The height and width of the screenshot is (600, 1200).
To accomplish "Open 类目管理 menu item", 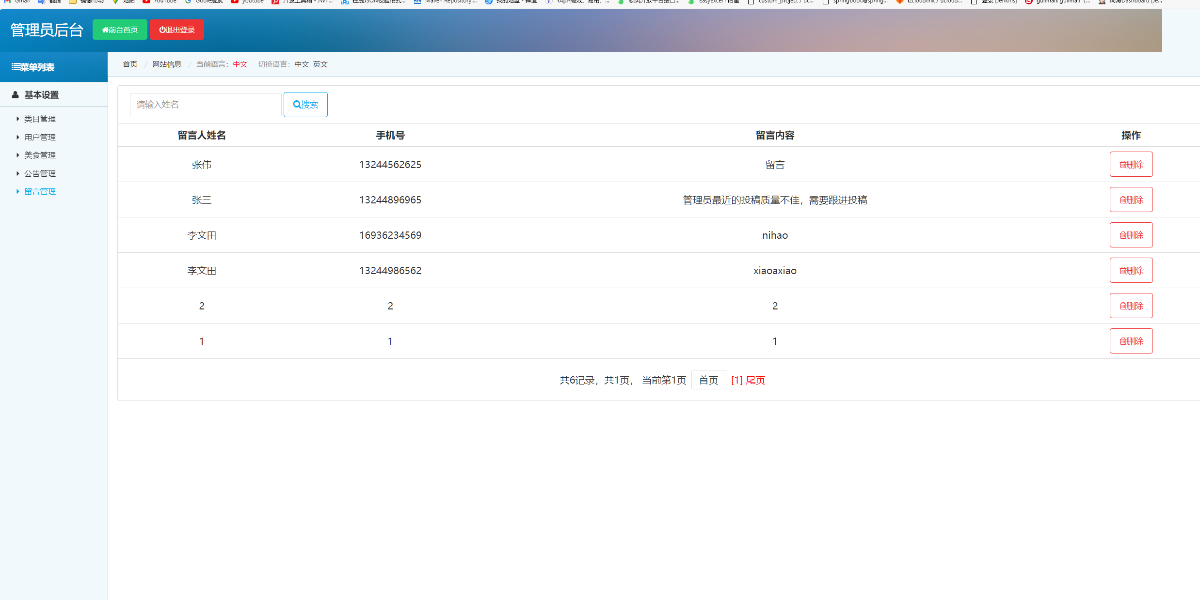I will pos(40,119).
